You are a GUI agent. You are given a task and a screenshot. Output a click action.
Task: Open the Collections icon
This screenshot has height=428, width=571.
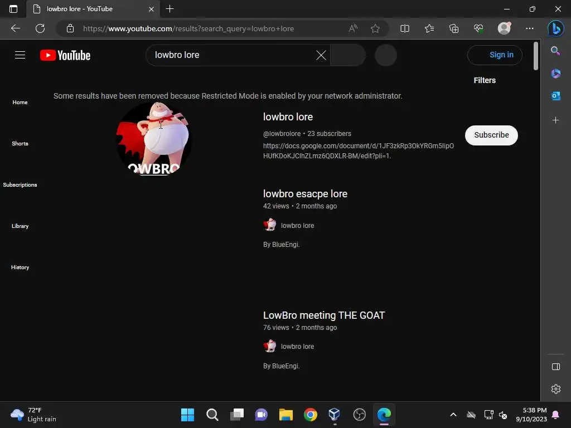(x=454, y=28)
